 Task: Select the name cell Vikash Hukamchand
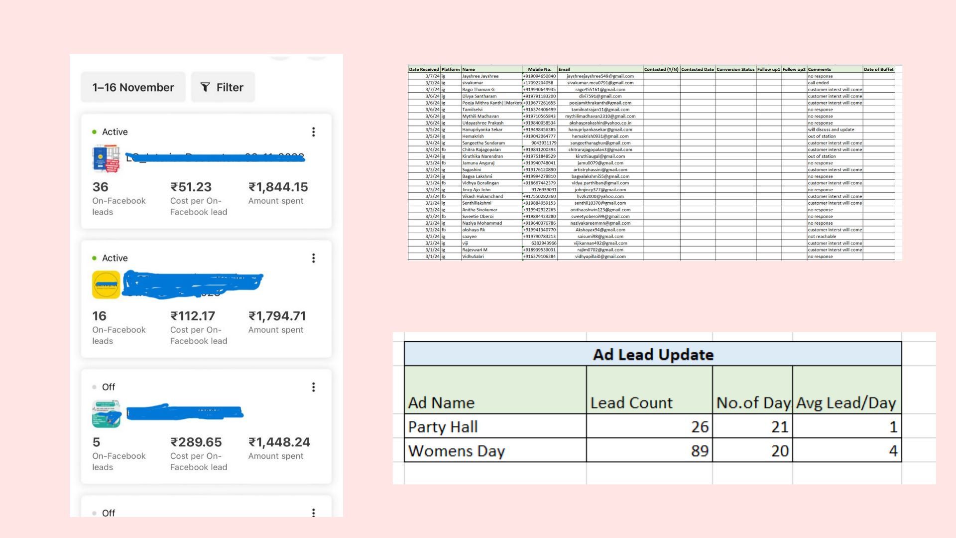[491, 196]
